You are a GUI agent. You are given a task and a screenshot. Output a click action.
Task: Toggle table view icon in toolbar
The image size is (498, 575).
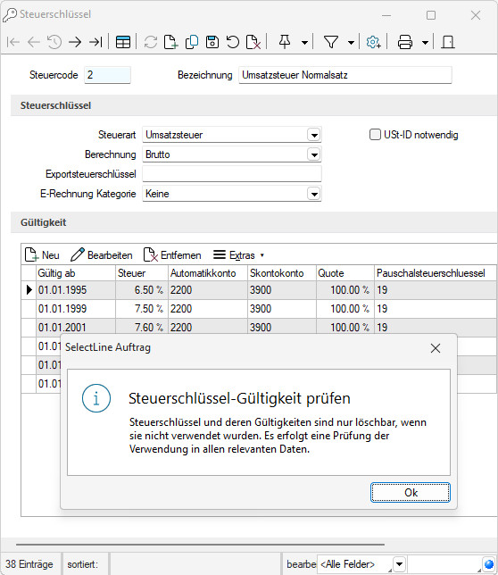click(x=123, y=42)
